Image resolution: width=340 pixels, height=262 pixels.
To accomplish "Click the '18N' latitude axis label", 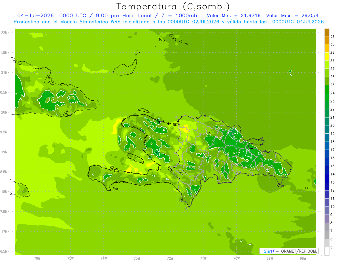I will click(x=4, y=192).
